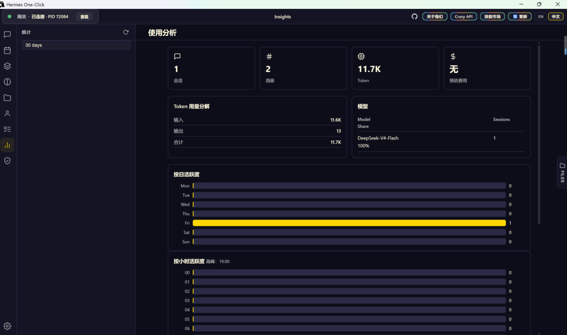Expand the FILES side panel tab
This screenshot has height=335, width=567.
click(563, 172)
